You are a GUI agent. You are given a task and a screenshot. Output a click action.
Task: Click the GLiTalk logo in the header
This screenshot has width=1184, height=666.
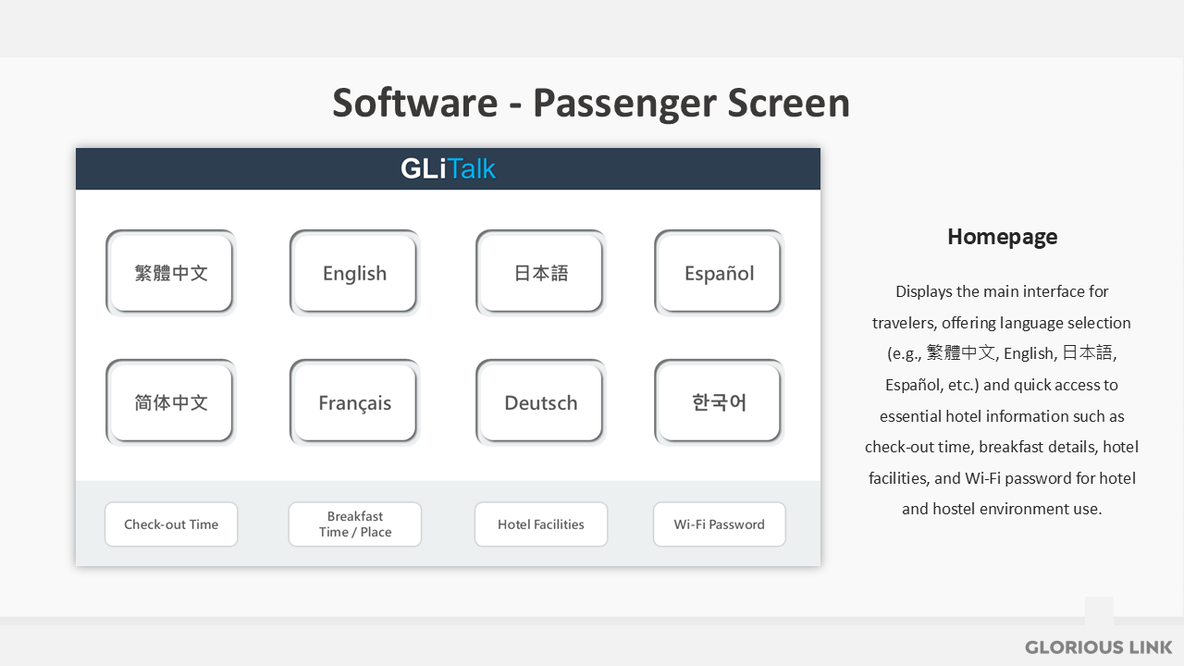448,168
